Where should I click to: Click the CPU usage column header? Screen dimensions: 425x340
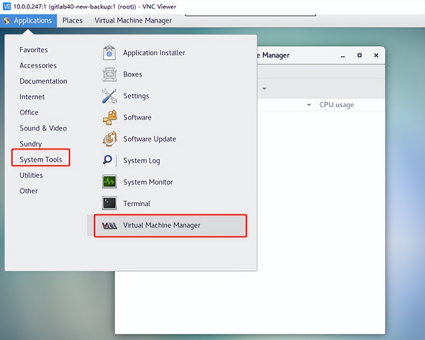tap(336, 105)
